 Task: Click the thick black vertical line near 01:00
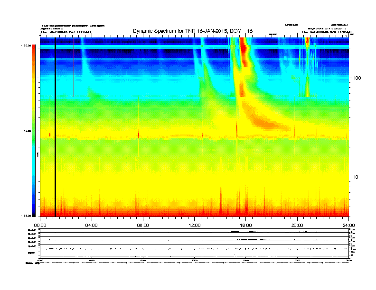tap(55, 127)
